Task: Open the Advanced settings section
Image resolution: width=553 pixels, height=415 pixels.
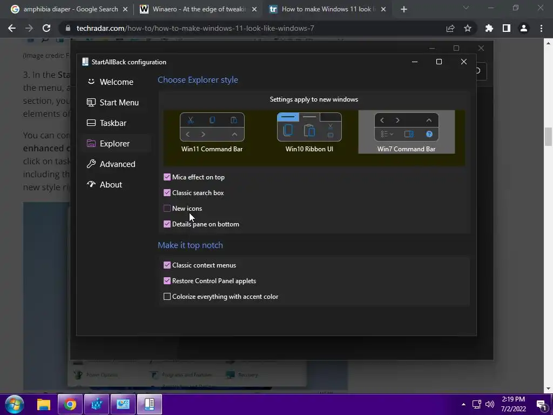Action: point(117,164)
